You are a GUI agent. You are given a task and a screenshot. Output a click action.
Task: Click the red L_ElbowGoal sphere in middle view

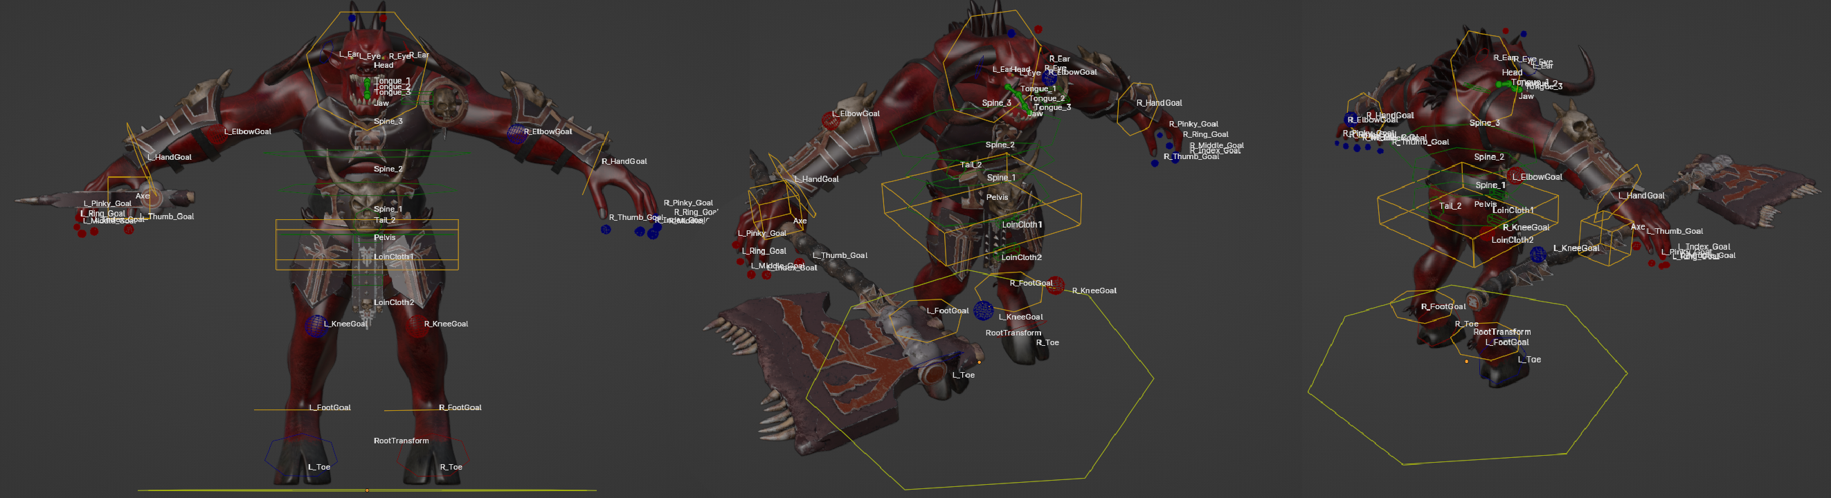click(829, 121)
